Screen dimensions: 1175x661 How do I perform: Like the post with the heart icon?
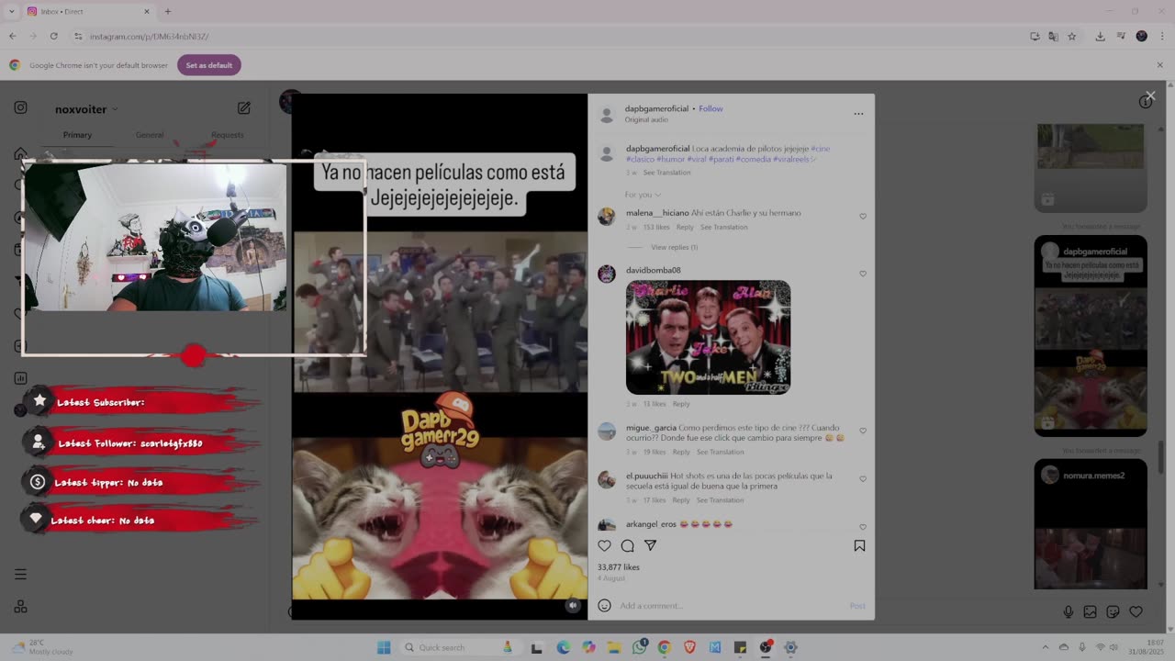(604, 545)
